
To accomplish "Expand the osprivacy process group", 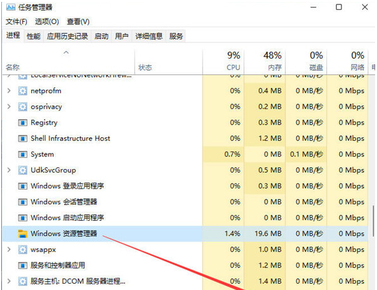I will tap(9, 107).
